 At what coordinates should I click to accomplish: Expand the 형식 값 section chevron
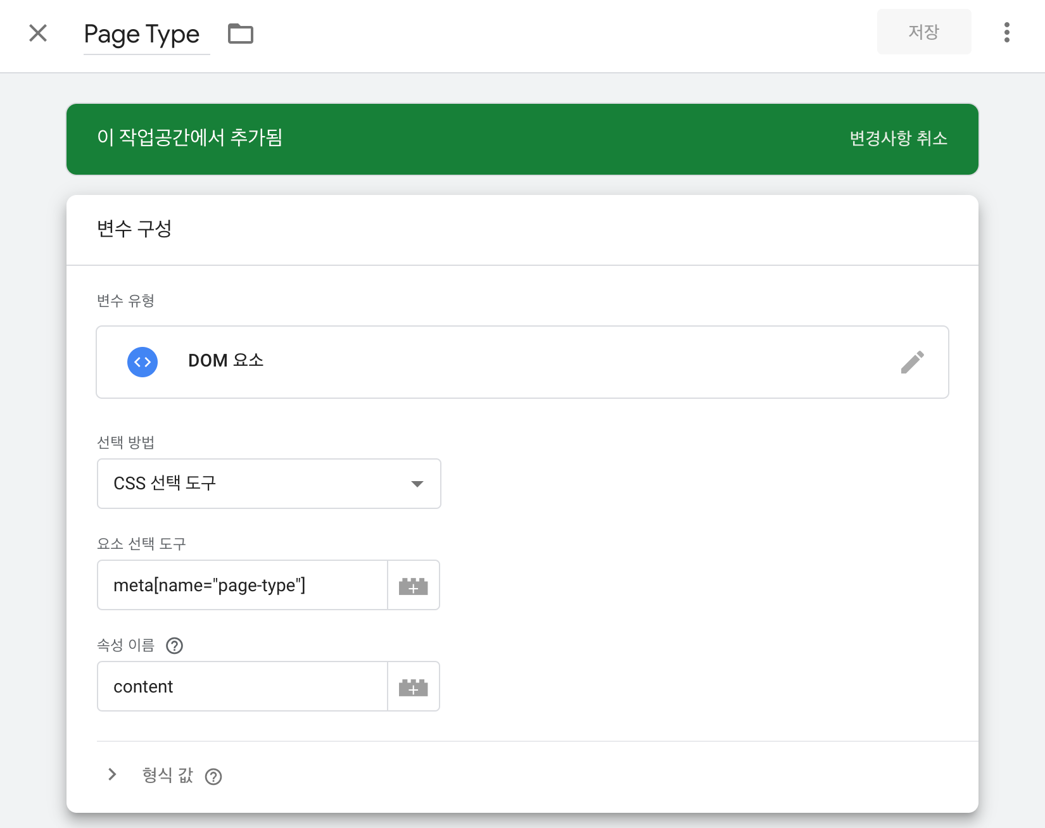(112, 775)
